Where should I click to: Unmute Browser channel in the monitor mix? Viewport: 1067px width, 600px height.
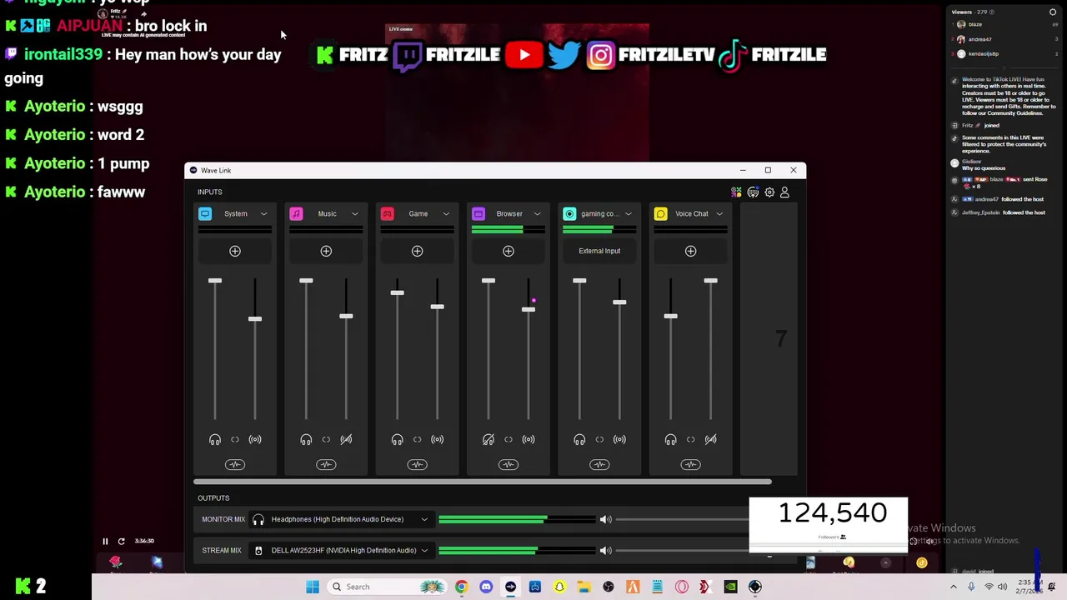(488, 439)
